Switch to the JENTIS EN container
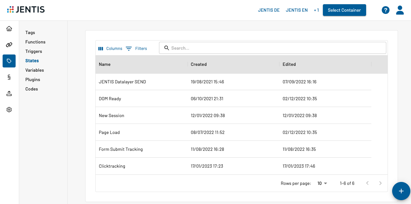 [x=297, y=10]
